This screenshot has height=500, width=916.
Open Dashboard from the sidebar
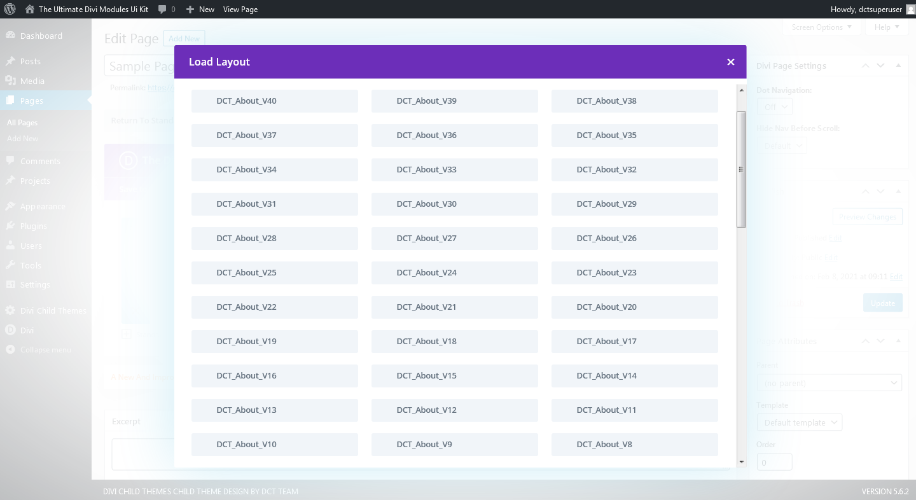pos(41,36)
